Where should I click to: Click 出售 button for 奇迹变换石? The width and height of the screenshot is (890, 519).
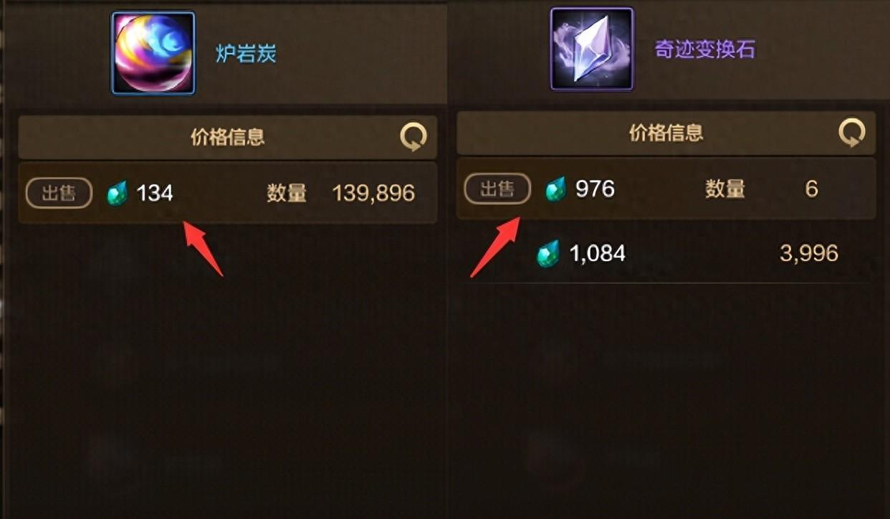[497, 189]
